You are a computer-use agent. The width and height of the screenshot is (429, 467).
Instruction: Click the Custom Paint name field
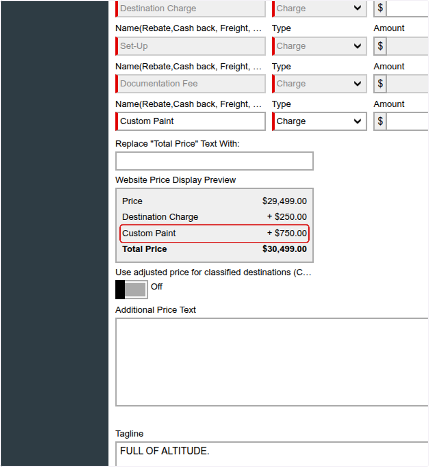click(191, 121)
